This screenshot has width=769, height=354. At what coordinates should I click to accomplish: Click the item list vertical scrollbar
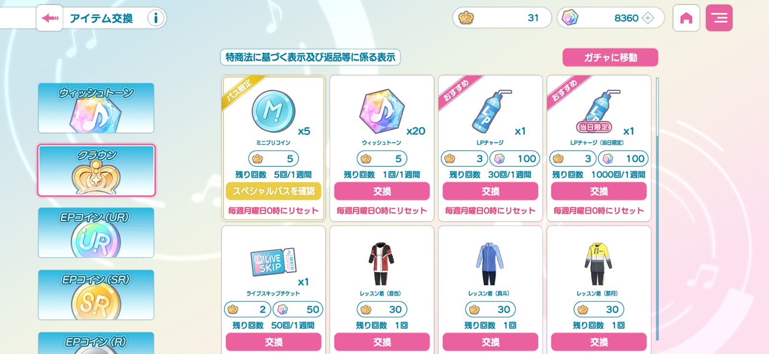(x=657, y=209)
